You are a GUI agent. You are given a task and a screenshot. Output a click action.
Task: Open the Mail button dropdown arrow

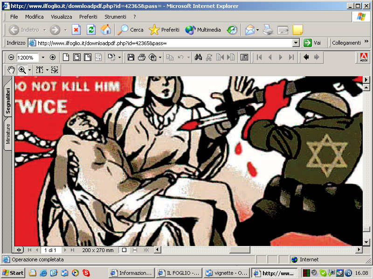pos(257,30)
